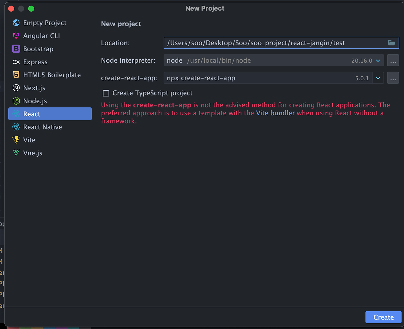This screenshot has width=404, height=329.
Task: Click the Vite lightning icon
Action: pos(16,140)
